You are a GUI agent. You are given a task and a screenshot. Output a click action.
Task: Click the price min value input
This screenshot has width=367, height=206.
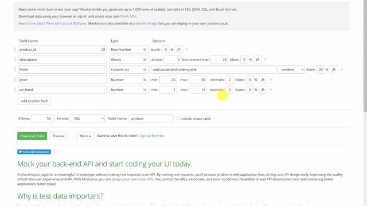(x=168, y=80)
